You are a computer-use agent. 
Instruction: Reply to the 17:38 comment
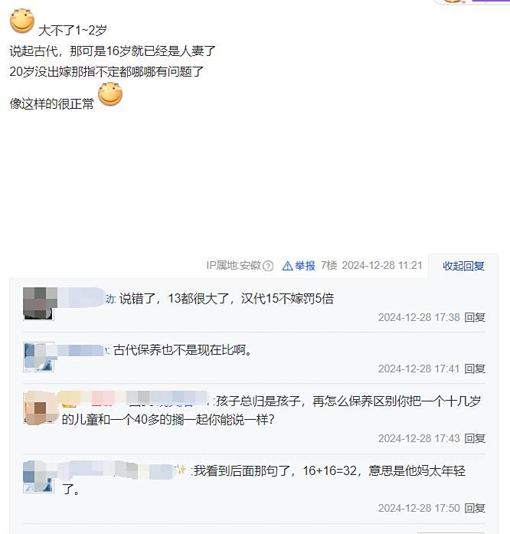[x=475, y=317]
